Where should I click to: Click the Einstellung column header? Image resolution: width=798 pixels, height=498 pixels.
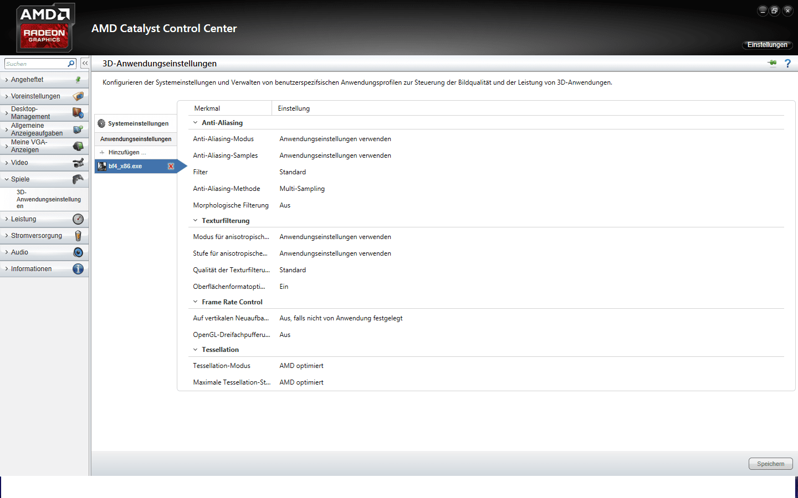(294, 108)
